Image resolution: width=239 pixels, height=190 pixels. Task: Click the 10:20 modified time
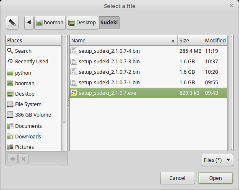211,72
